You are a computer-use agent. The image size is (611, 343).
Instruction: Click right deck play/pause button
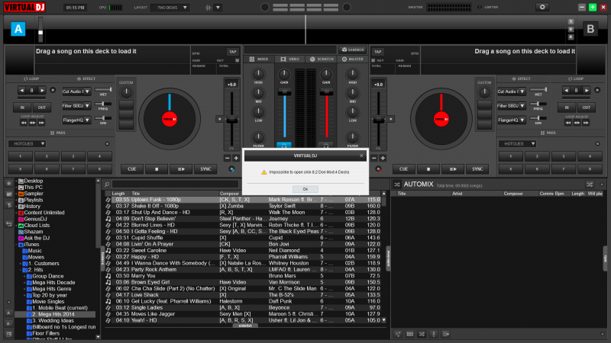coord(453,169)
